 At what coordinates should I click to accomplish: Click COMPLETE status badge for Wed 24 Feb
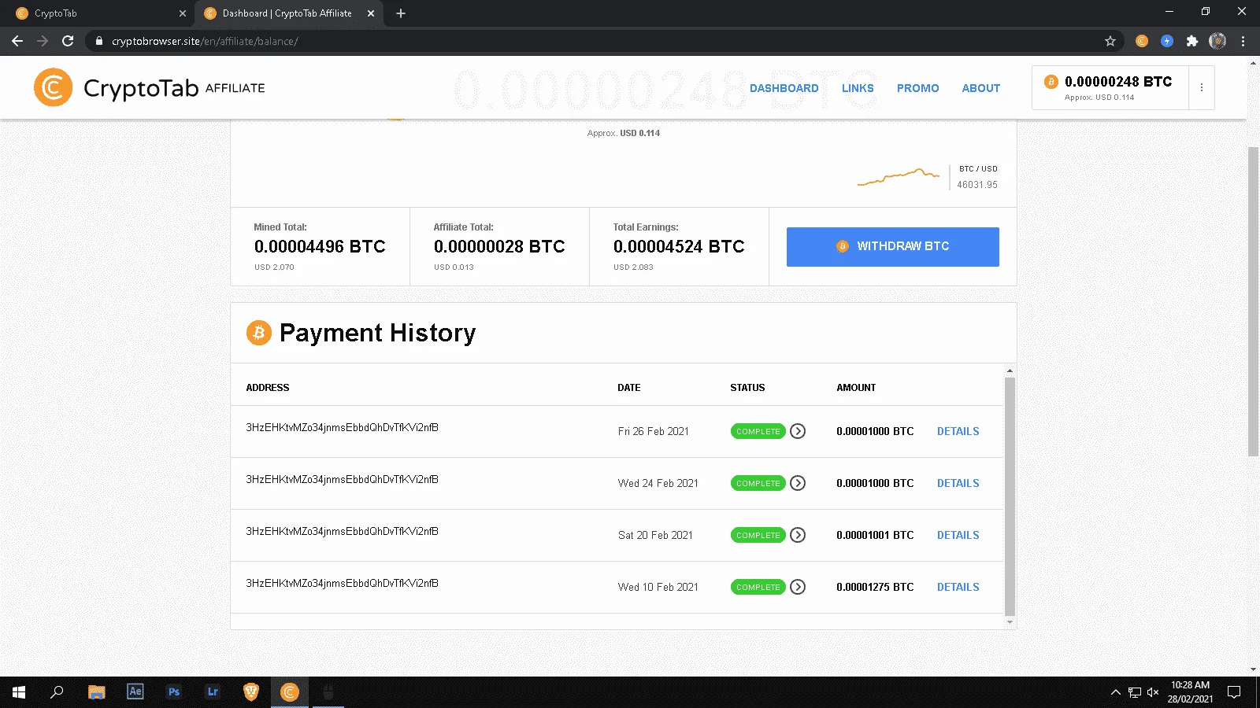pyautogui.click(x=758, y=483)
